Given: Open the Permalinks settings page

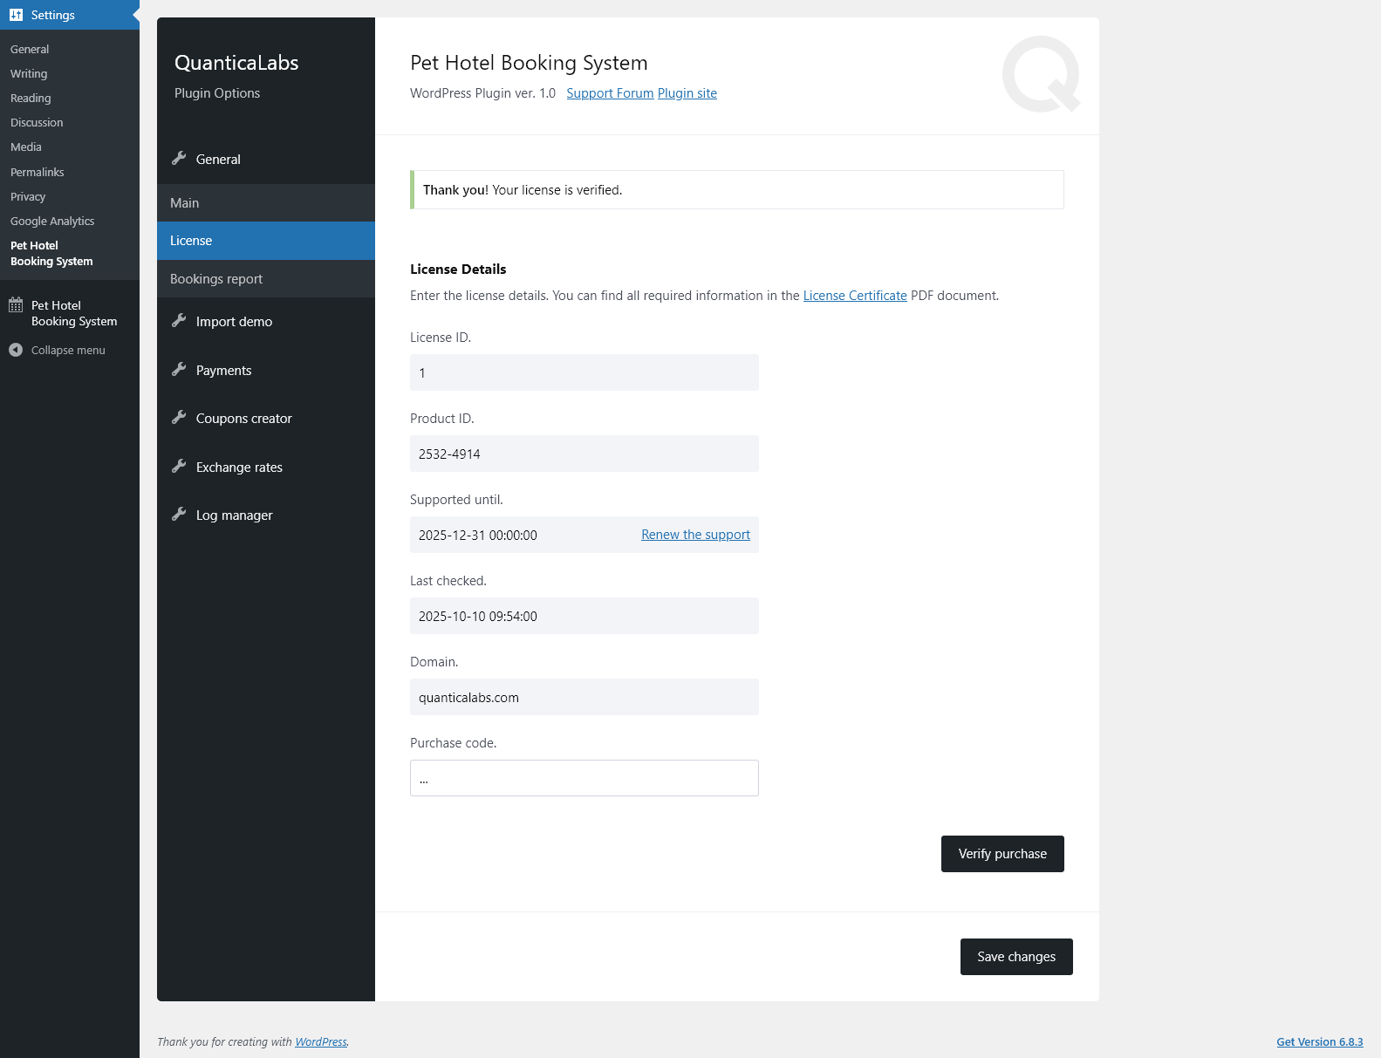Looking at the screenshot, I should tap(38, 173).
